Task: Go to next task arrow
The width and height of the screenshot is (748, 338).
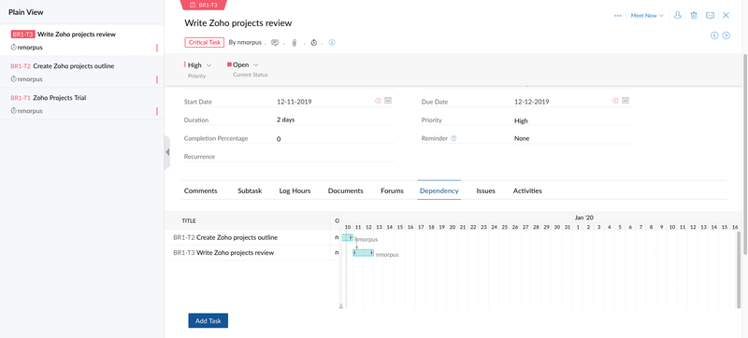Action: tap(726, 35)
